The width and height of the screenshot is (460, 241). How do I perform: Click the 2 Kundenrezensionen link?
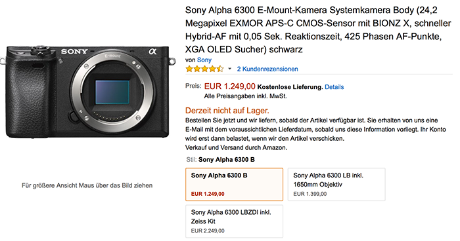[267, 69]
